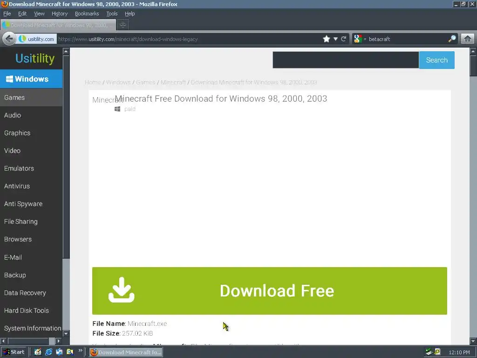Open the File Sharing category
This screenshot has height=358, width=477.
[x=31, y=221]
